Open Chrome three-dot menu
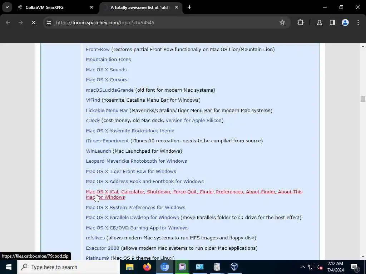The image size is (366, 274). [358, 22]
